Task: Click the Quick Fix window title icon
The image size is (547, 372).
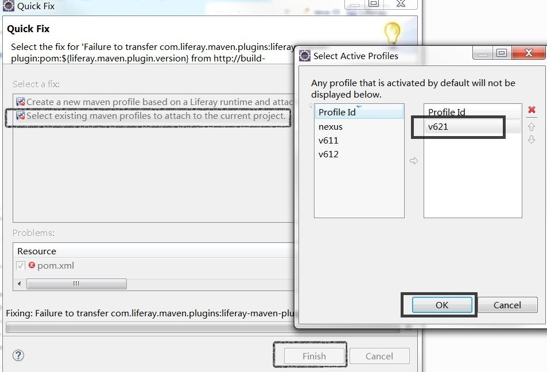Action: coord(9,6)
